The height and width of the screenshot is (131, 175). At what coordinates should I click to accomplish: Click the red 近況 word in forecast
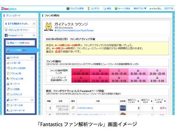(57, 52)
